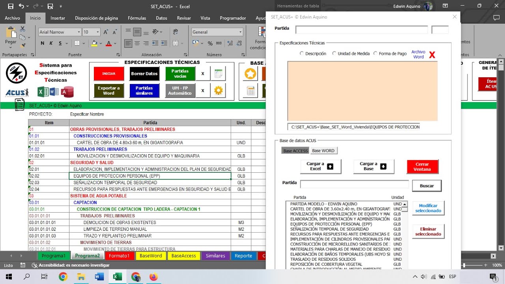Align text right in Alineación group
Screen dimensions: 505x284
[x=146, y=43]
